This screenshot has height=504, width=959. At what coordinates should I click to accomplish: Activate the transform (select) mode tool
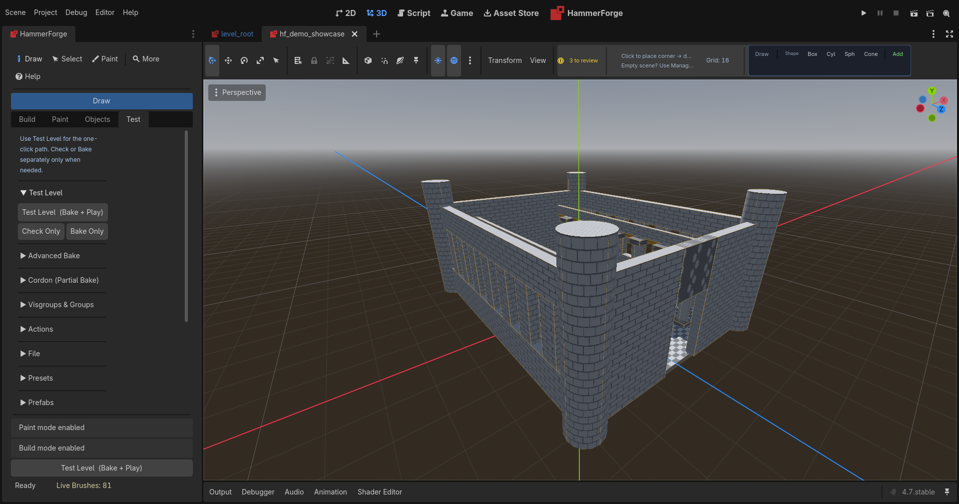(x=212, y=60)
